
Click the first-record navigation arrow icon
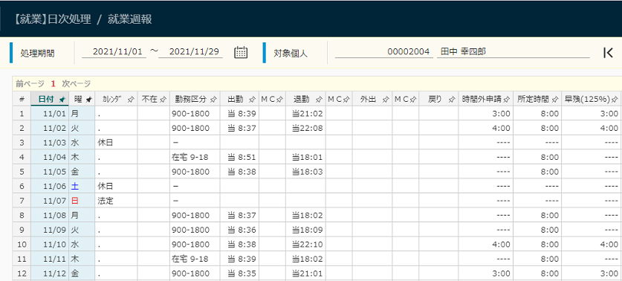click(608, 53)
